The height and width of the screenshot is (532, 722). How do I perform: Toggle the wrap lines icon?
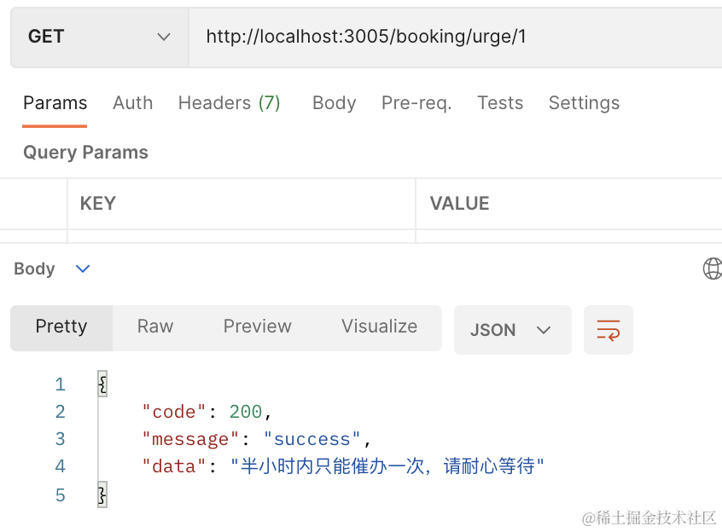pyautogui.click(x=608, y=330)
